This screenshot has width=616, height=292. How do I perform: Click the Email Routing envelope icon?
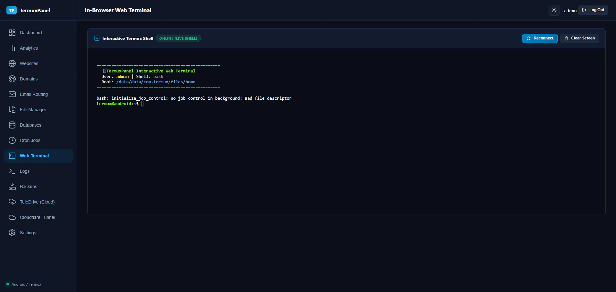coord(12,94)
